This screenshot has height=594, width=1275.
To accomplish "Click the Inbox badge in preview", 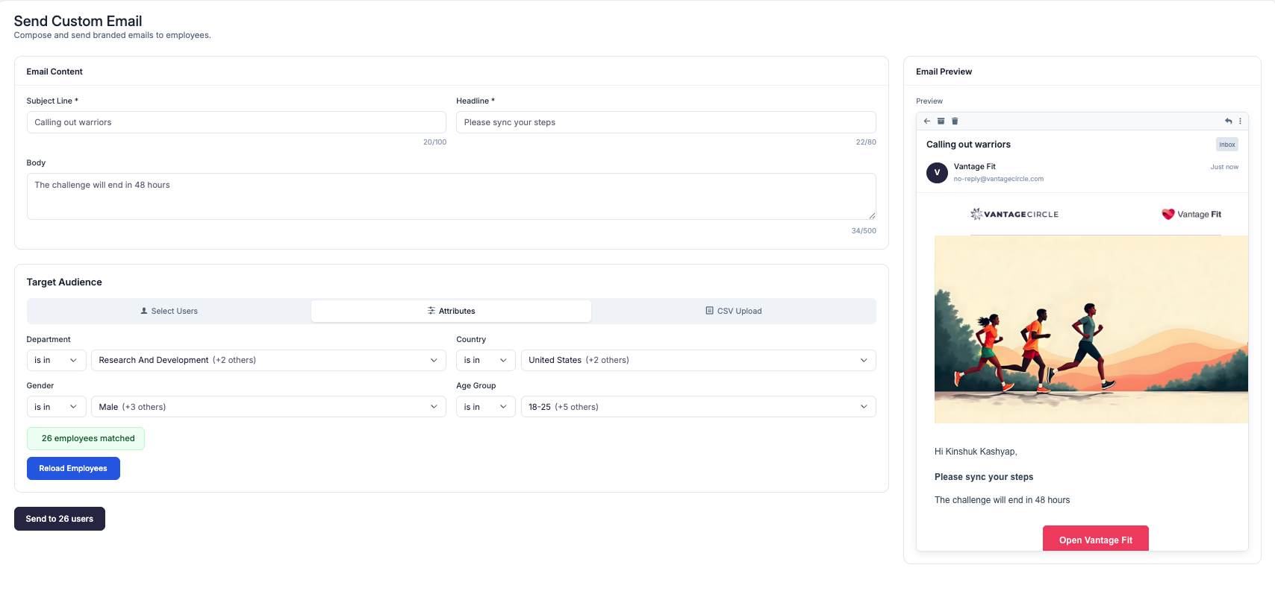I will coord(1227,145).
